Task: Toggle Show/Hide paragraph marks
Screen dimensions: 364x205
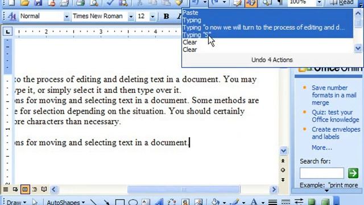Action: 280,2
